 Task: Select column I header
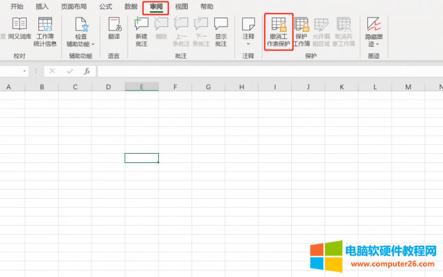tap(275, 87)
